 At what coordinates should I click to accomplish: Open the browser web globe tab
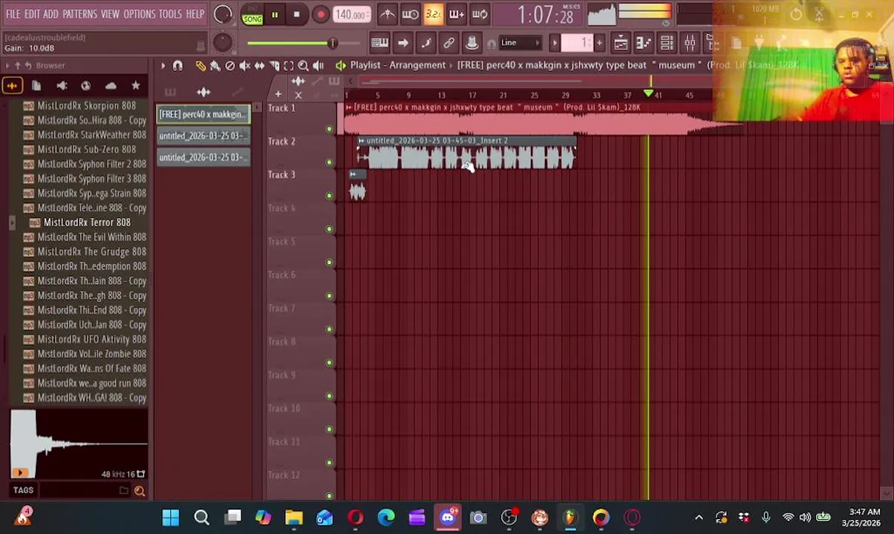point(86,86)
